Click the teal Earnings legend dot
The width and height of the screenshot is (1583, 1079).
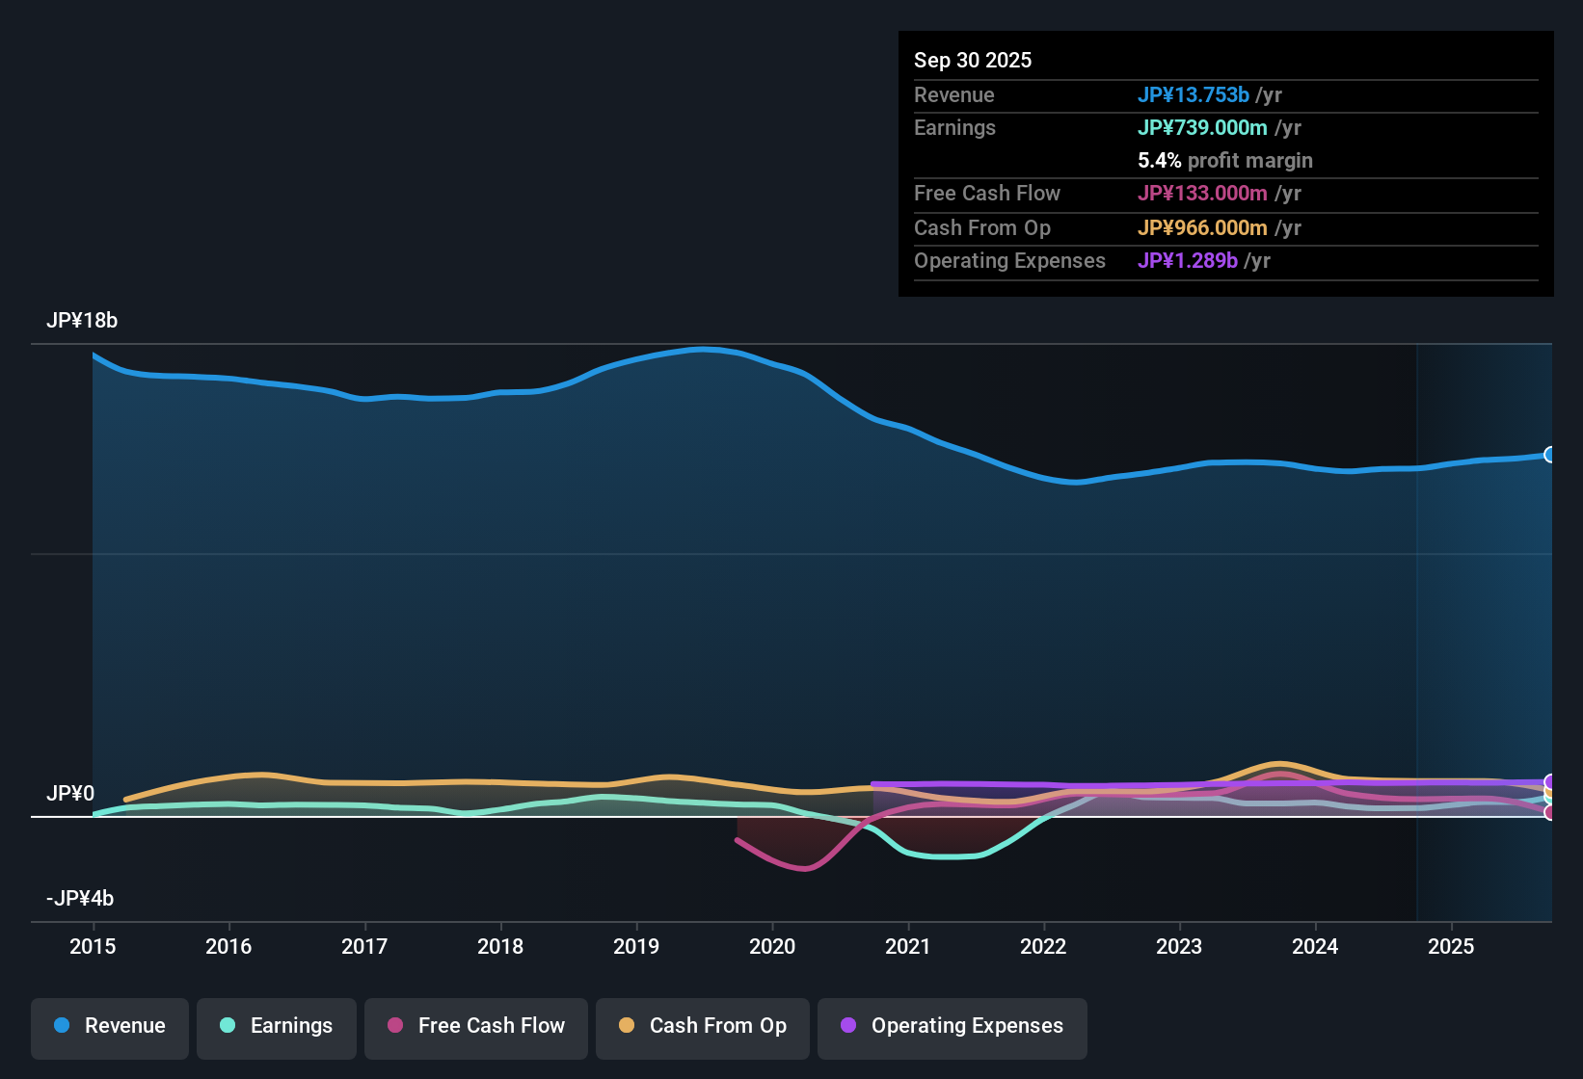point(228,1026)
